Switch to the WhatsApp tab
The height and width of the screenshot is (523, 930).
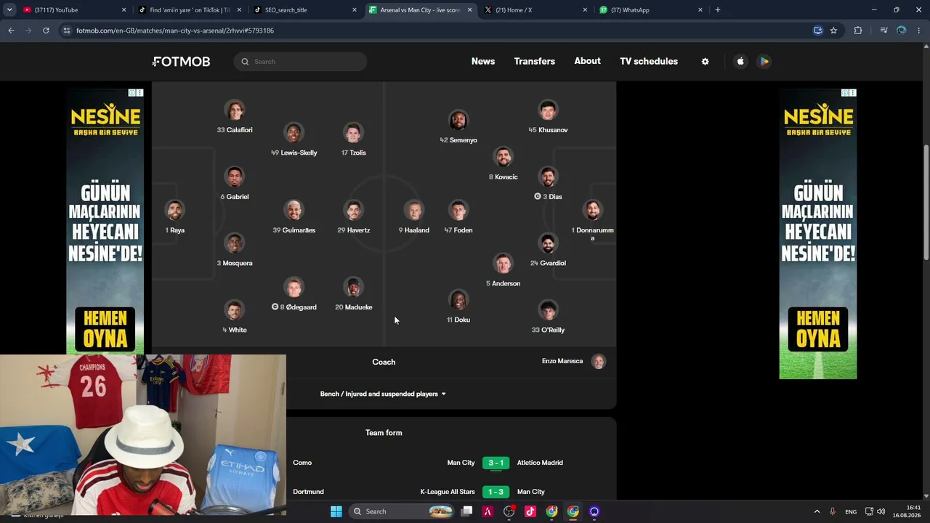pyautogui.click(x=651, y=10)
